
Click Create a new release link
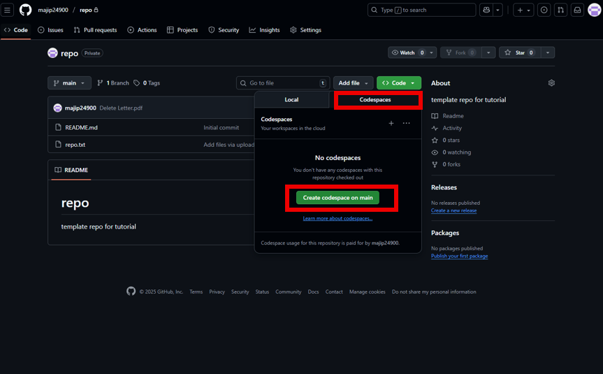tap(453, 210)
